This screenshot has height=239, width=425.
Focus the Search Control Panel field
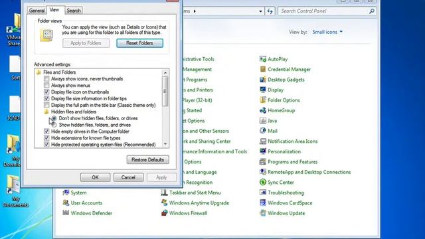[x=323, y=11]
